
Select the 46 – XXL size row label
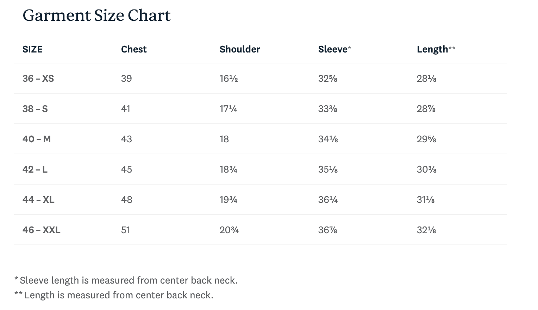tap(41, 230)
